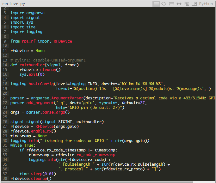Click the exithandler function name in its definition
216x183 pixels.
click(x=33, y=65)
